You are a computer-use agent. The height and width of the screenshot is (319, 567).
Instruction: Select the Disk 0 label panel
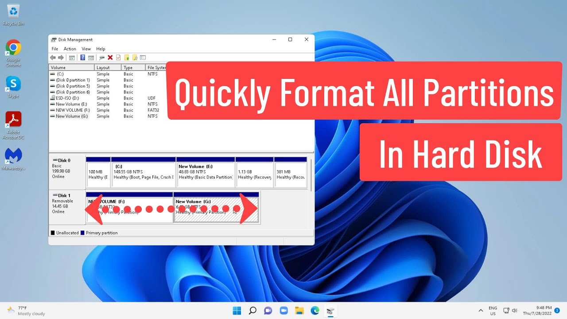(67, 172)
